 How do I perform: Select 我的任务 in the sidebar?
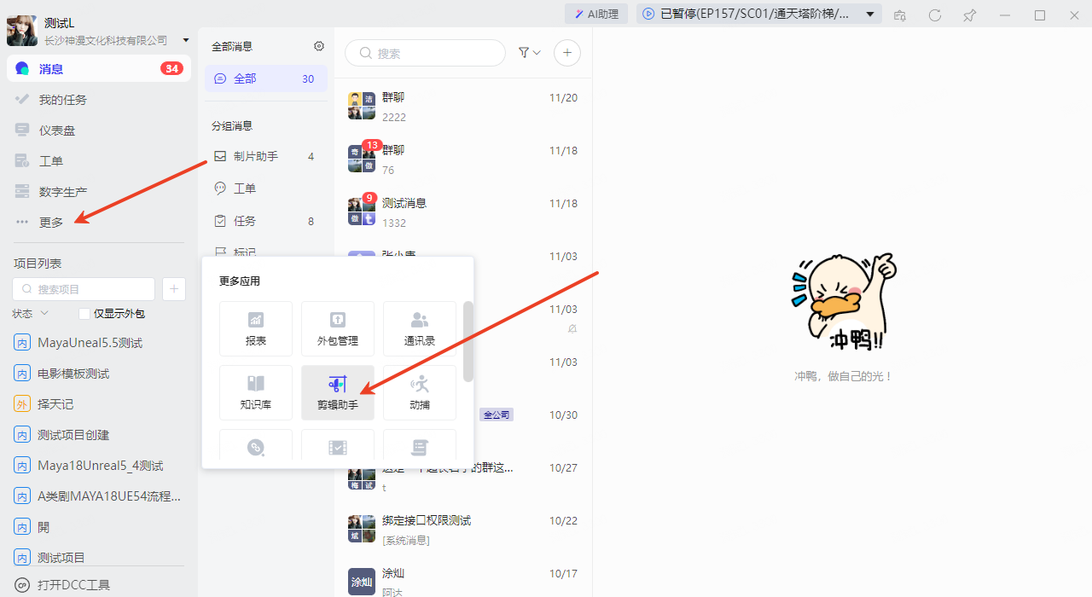coord(63,100)
